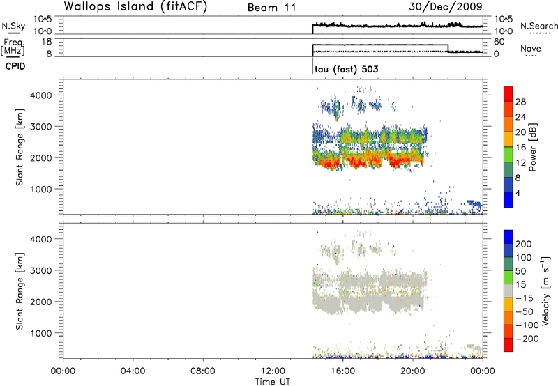Click the "20" tick on Power color bar
Screen dimensions: 558x386
(x=520, y=132)
